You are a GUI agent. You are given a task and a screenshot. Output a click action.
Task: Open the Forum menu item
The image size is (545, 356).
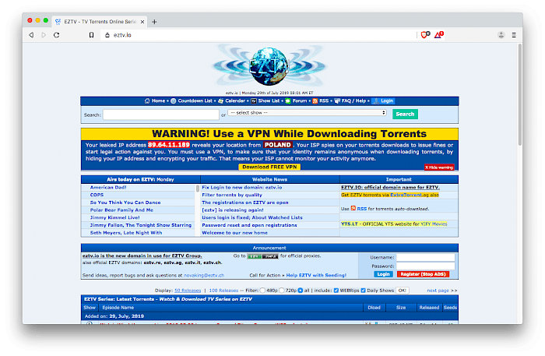point(300,100)
